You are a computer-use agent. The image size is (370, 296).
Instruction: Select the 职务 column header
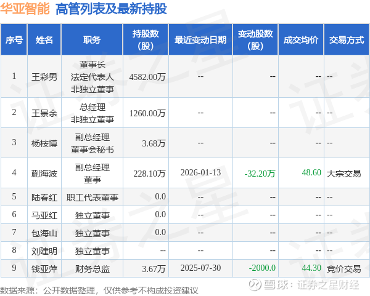click(92, 39)
